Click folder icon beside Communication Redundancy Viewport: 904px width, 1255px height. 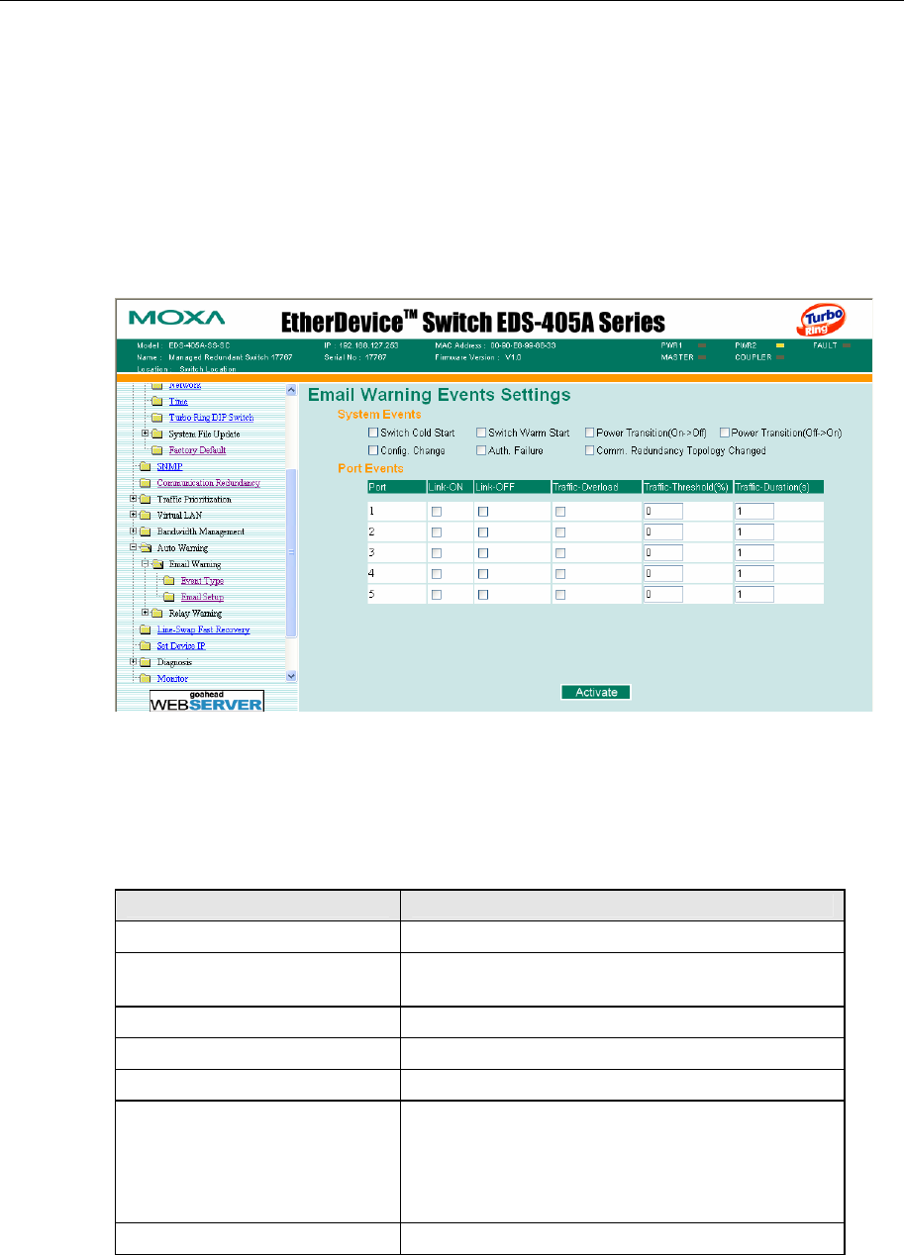147,483
